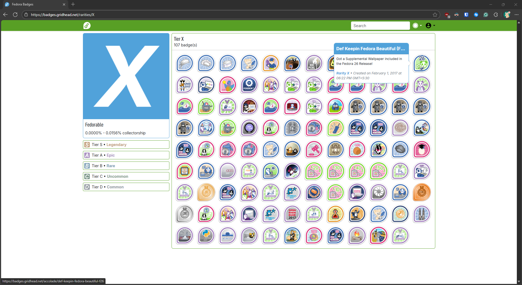The image size is (522, 285).
Task: Select the DevConf badge
Action: [249, 128]
